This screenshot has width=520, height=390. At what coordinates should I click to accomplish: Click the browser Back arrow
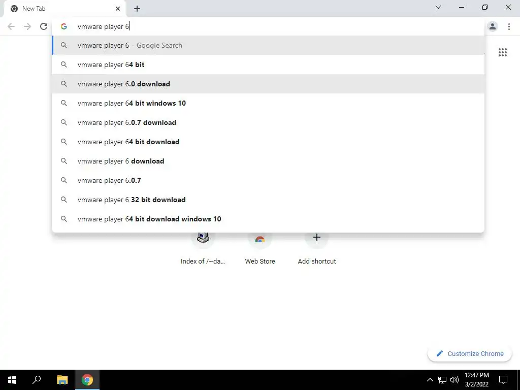(11, 26)
